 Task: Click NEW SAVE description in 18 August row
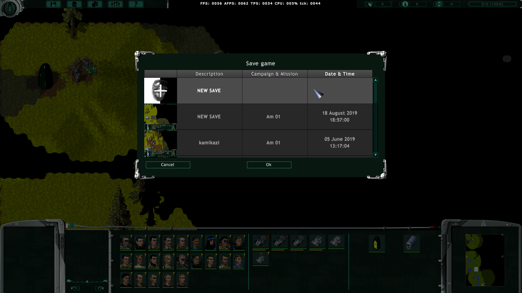209,117
